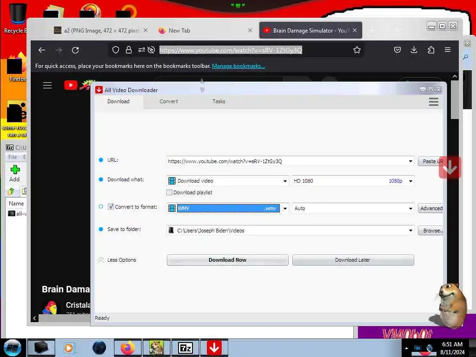Click Name column header in 7-Zip
Screen dimensions: 476x357
tap(16, 204)
